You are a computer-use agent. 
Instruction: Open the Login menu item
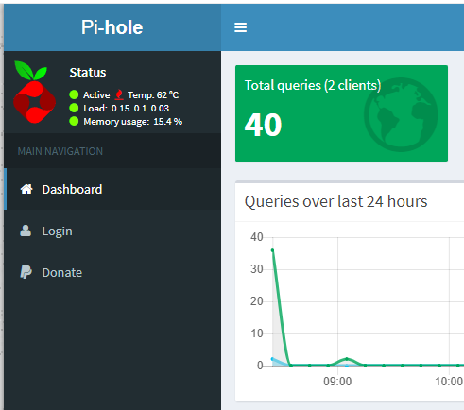(112, 231)
